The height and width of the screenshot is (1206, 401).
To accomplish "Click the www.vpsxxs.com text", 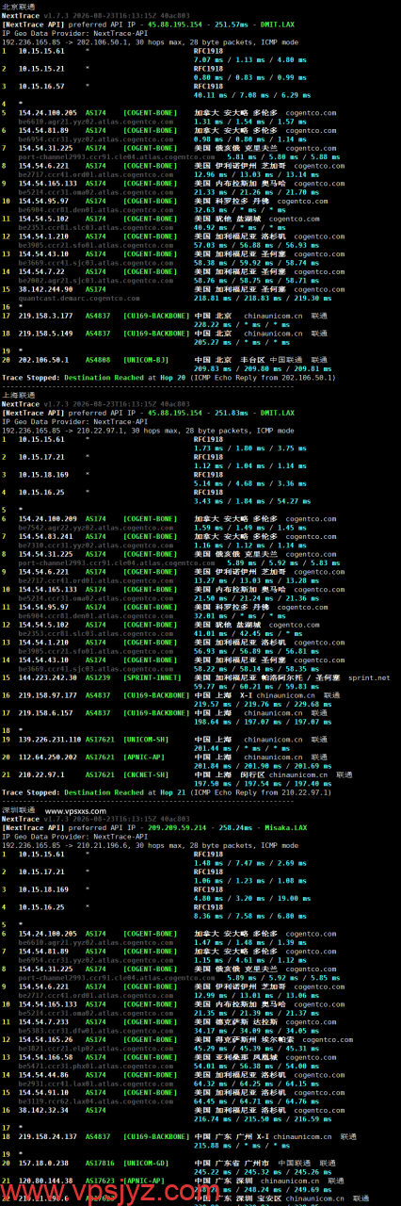I will click(76, 809).
